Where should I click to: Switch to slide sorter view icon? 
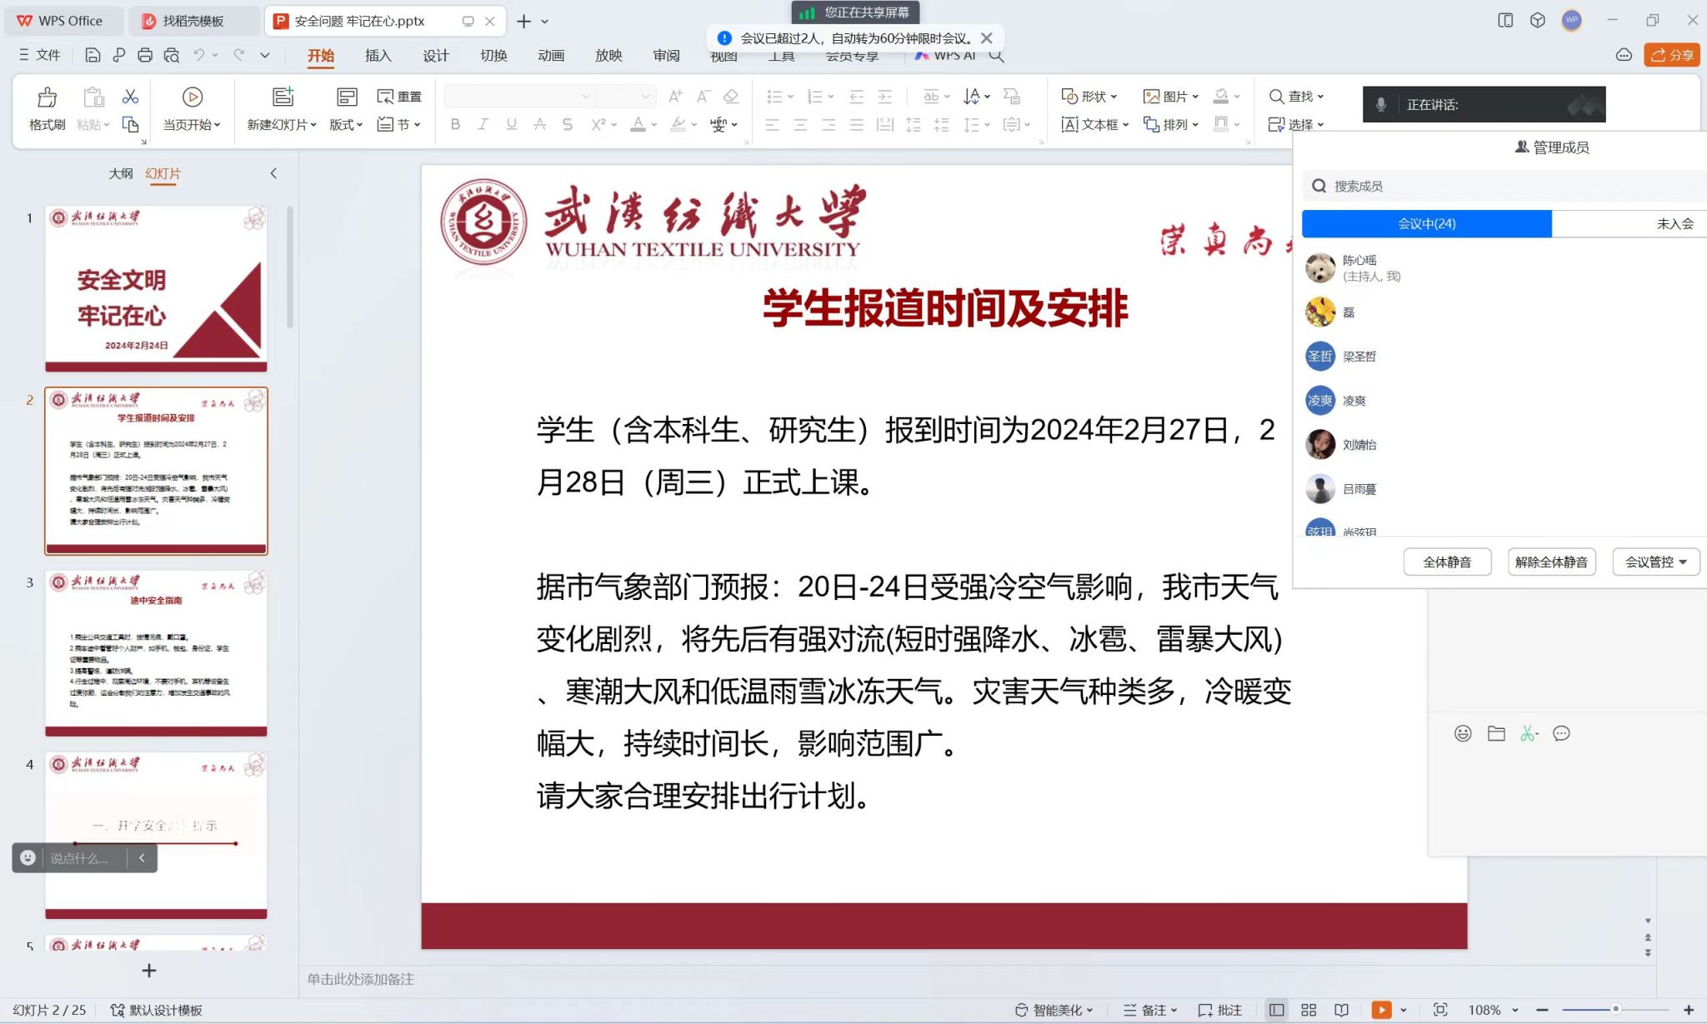click(x=1309, y=1010)
